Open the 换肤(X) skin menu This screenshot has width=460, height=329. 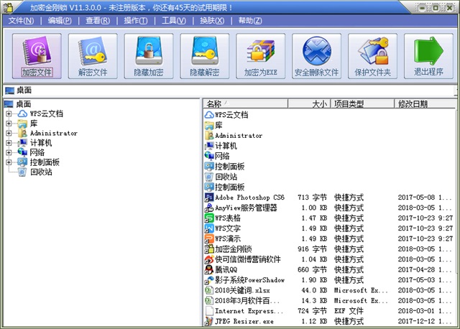tap(212, 21)
